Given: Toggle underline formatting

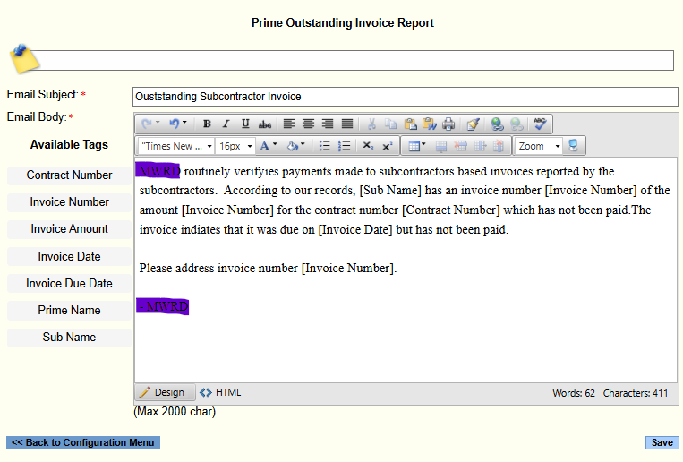Looking at the screenshot, I should click(244, 124).
